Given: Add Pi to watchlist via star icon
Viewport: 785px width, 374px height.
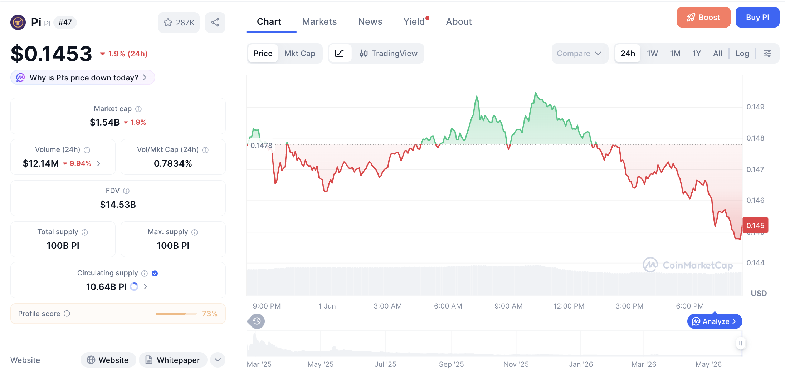Looking at the screenshot, I should 179,23.
